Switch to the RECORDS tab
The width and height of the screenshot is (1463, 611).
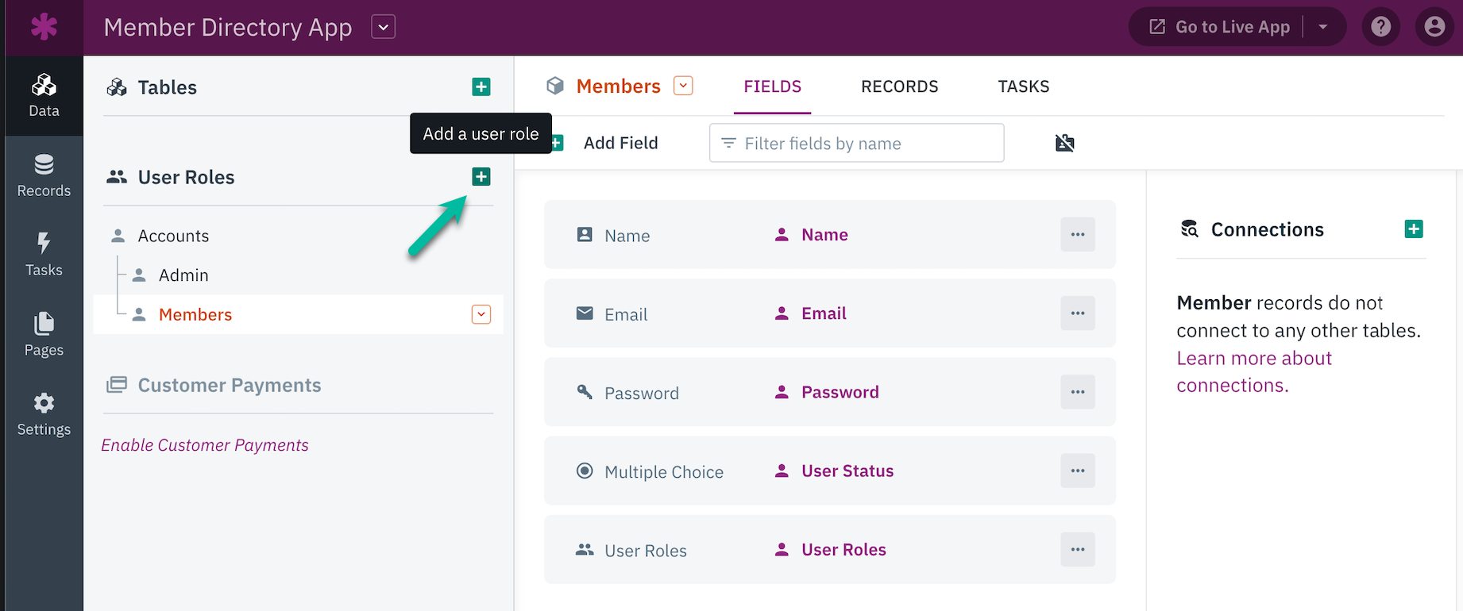tap(900, 86)
